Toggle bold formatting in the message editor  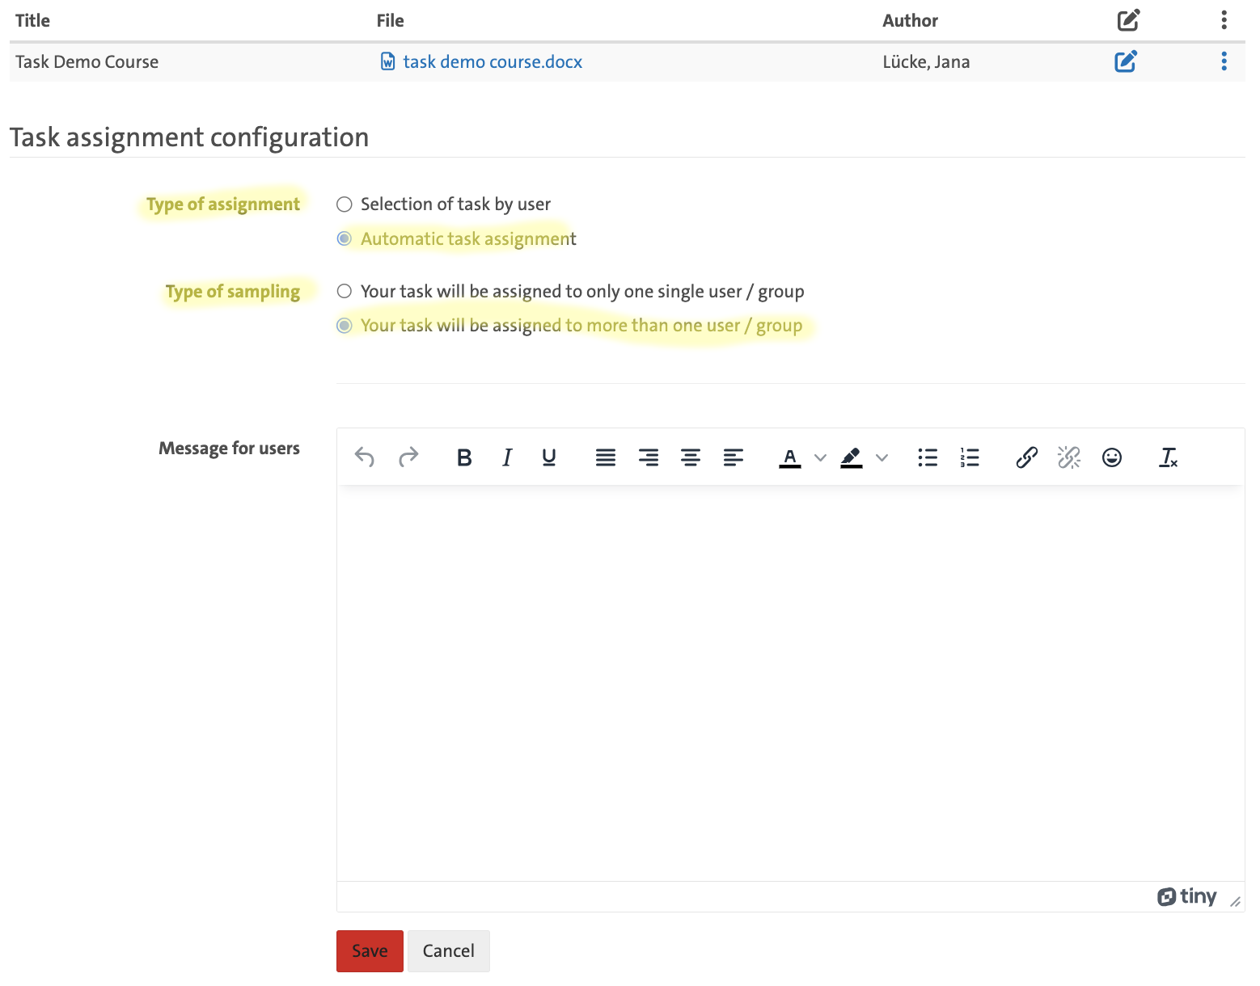point(464,457)
